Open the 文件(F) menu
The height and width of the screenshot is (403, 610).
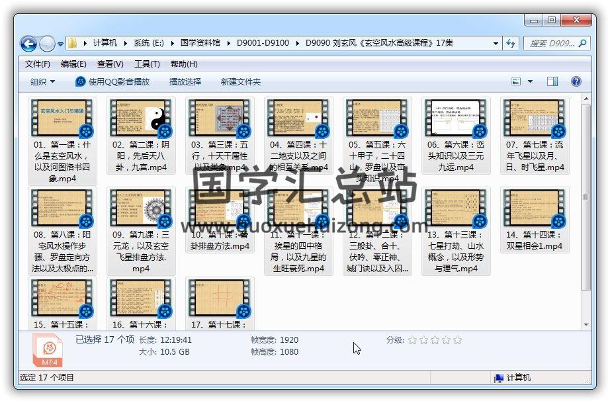(x=37, y=64)
